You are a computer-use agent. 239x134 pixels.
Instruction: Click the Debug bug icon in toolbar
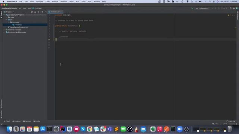(215, 8)
